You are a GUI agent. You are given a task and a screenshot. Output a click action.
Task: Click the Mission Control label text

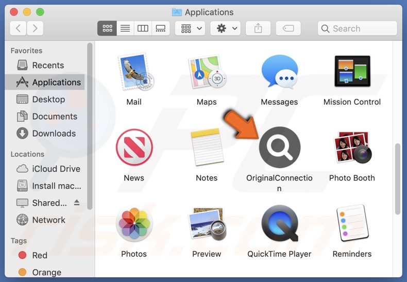click(x=352, y=102)
